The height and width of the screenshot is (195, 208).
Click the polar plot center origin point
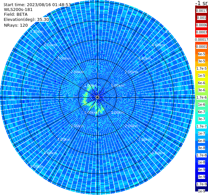[97, 98]
